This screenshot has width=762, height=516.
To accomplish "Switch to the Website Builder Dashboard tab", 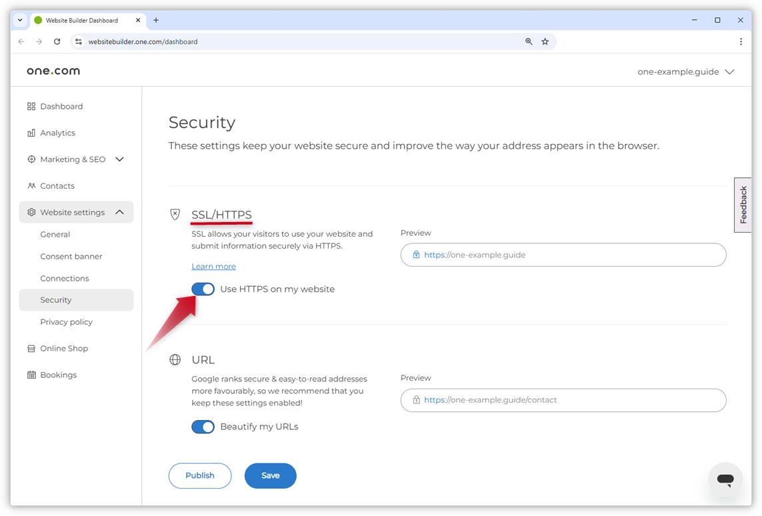I will (83, 20).
